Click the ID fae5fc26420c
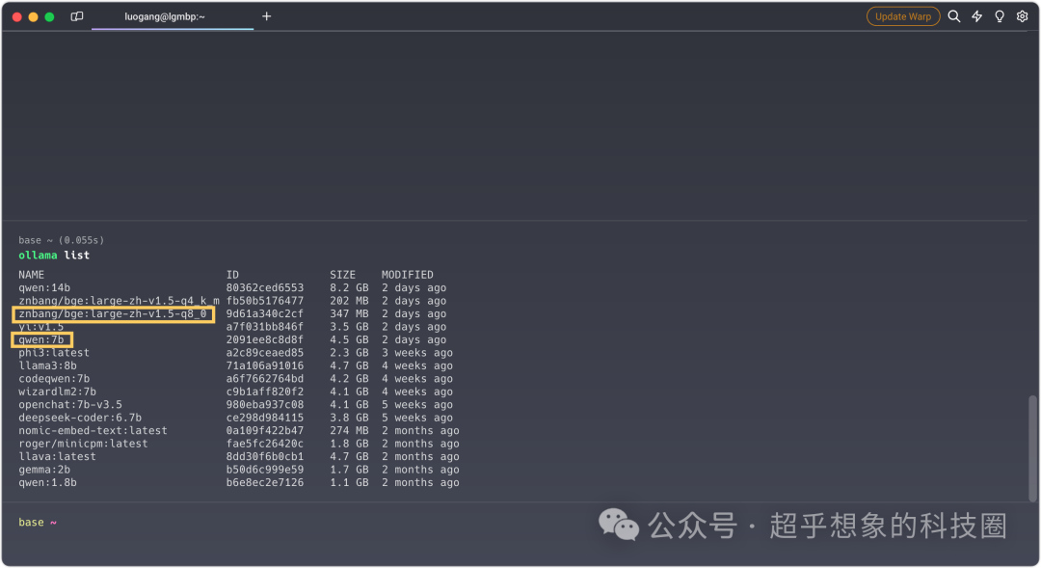1041x568 pixels. [265, 444]
